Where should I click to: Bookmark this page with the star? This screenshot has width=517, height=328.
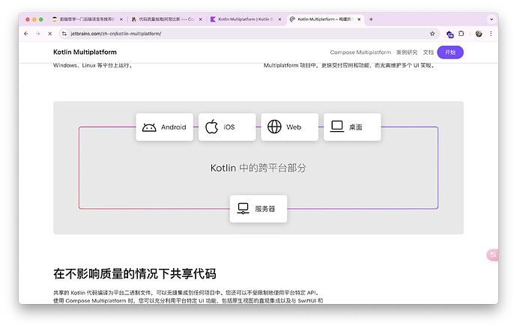pyautogui.click(x=432, y=34)
